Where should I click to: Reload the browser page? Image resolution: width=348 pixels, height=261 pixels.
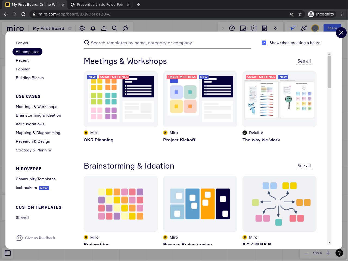point(23,14)
